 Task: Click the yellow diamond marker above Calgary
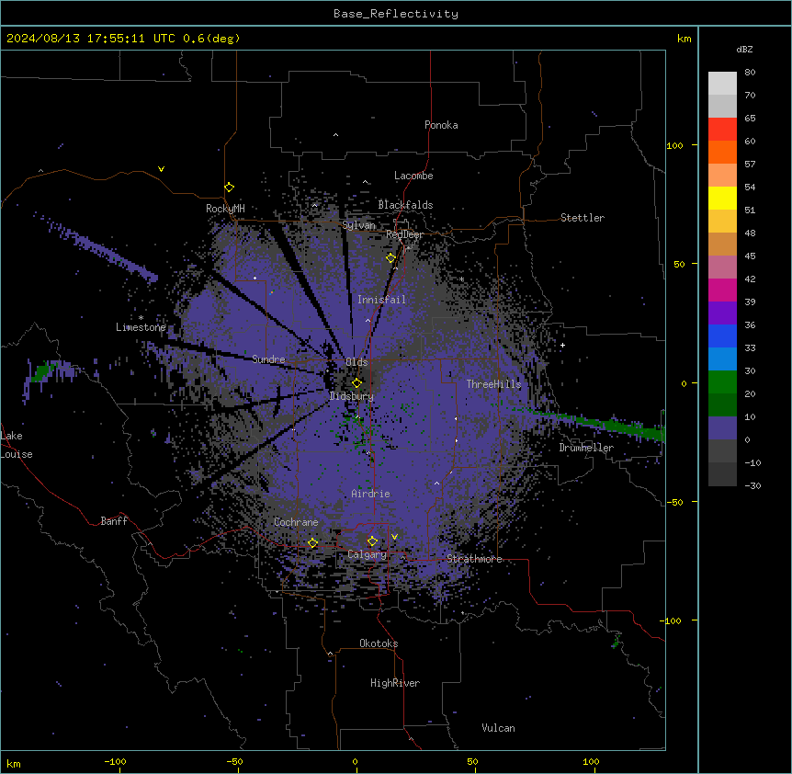pos(372,541)
